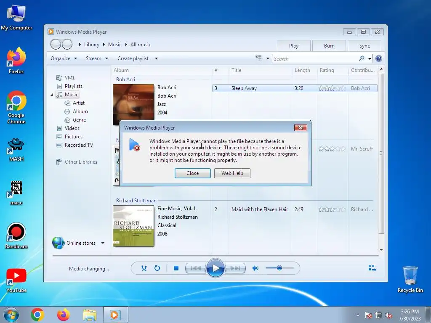This screenshot has height=323, width=431.
Task: Click the Richard Stoltzman album cover
Action: pos(133,226)
